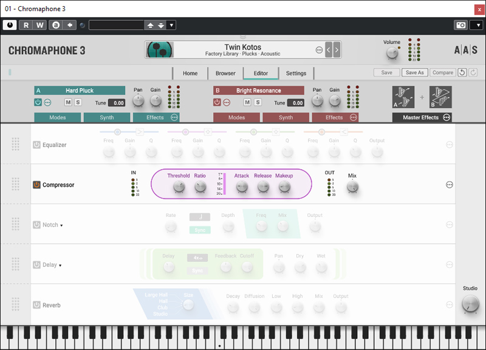Open the Settings tab
Screen dimensions: 486x350
point(296,74)
